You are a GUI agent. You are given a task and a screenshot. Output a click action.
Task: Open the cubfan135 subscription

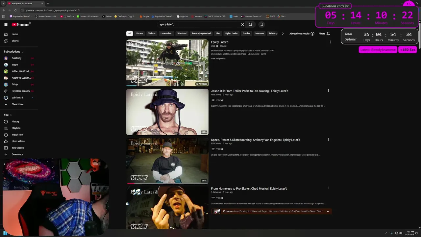coord(19,98)
